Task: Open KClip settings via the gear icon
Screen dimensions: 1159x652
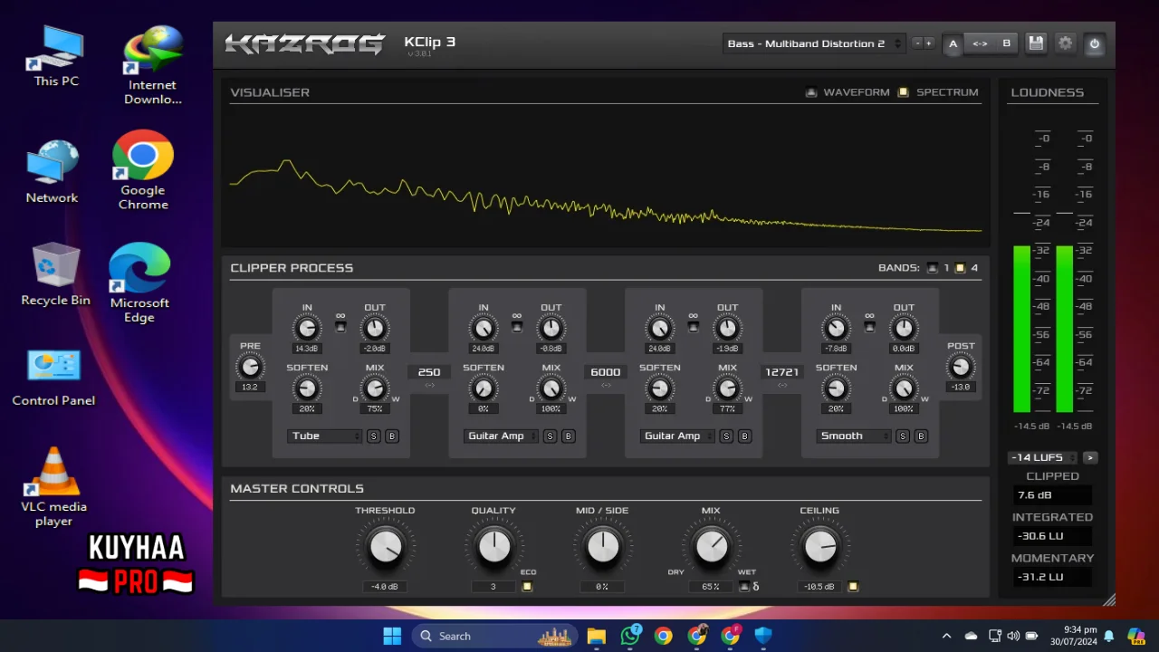Action: (1065, 43)
